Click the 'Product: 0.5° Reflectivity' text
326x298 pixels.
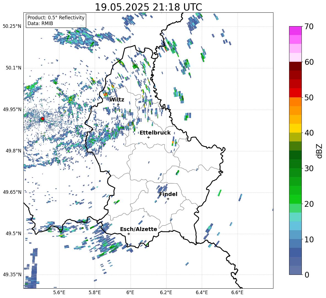coord(56,17)
